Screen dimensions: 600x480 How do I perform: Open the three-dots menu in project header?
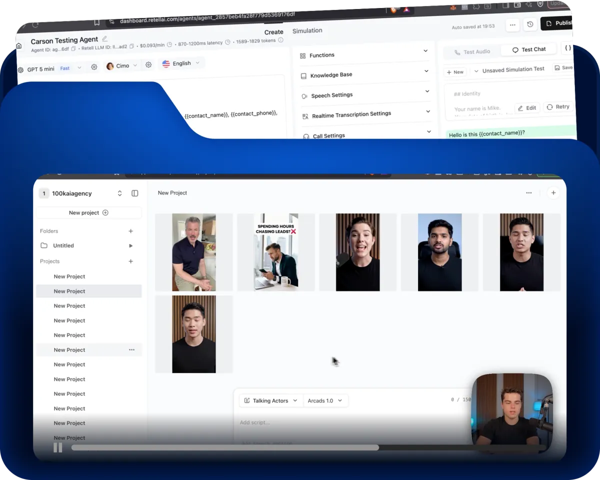pos(529,192)
